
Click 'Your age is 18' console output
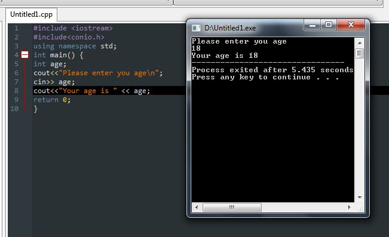click(225, 56)
